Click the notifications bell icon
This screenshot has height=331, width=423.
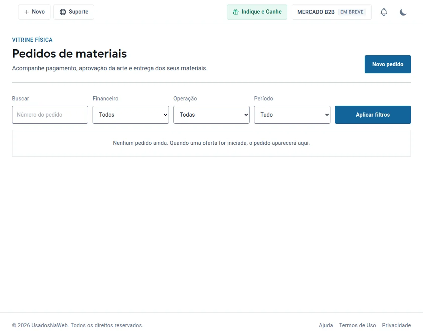[x=383, y=12]
